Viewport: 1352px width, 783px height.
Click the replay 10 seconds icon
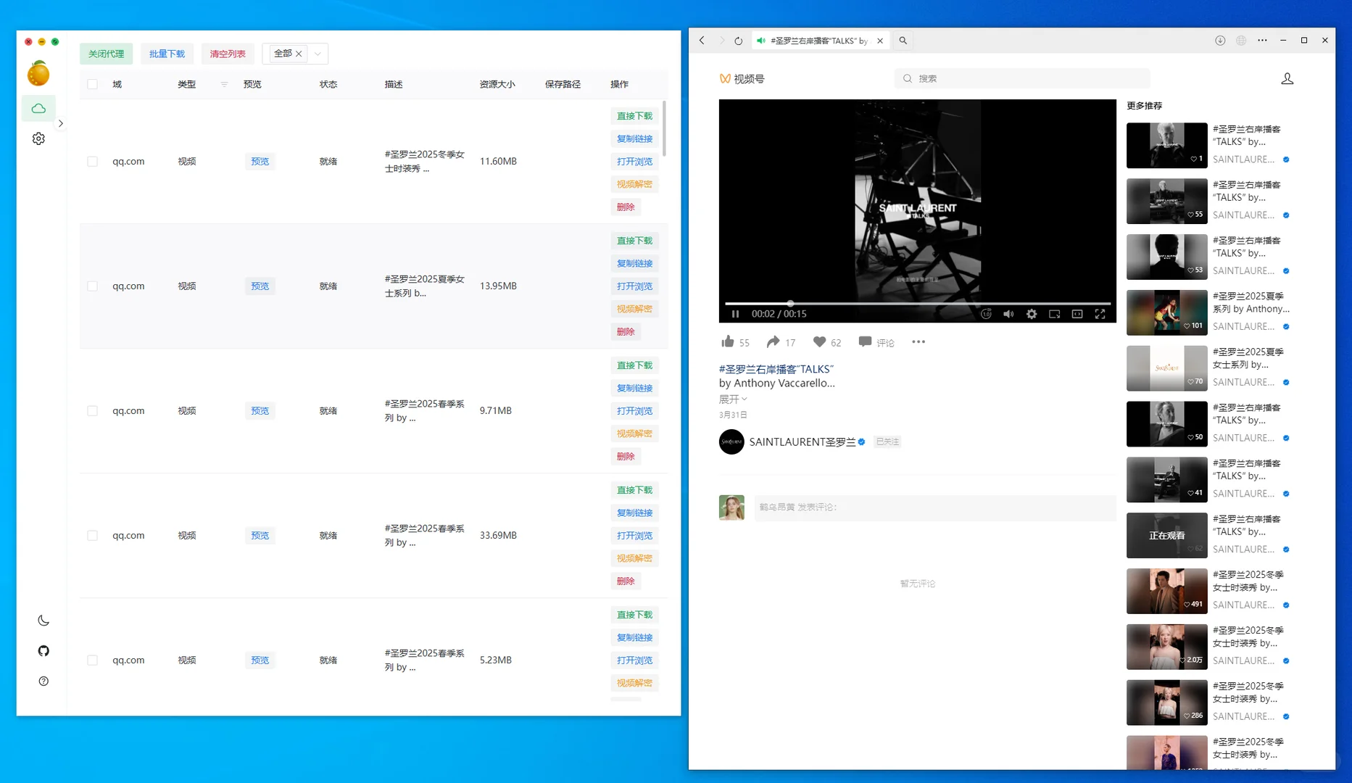(986, 314)
